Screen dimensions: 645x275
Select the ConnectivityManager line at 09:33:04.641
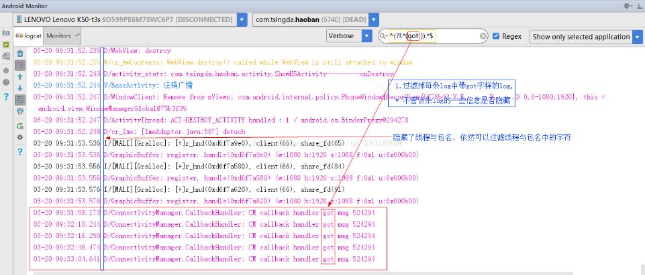point(204,259)
